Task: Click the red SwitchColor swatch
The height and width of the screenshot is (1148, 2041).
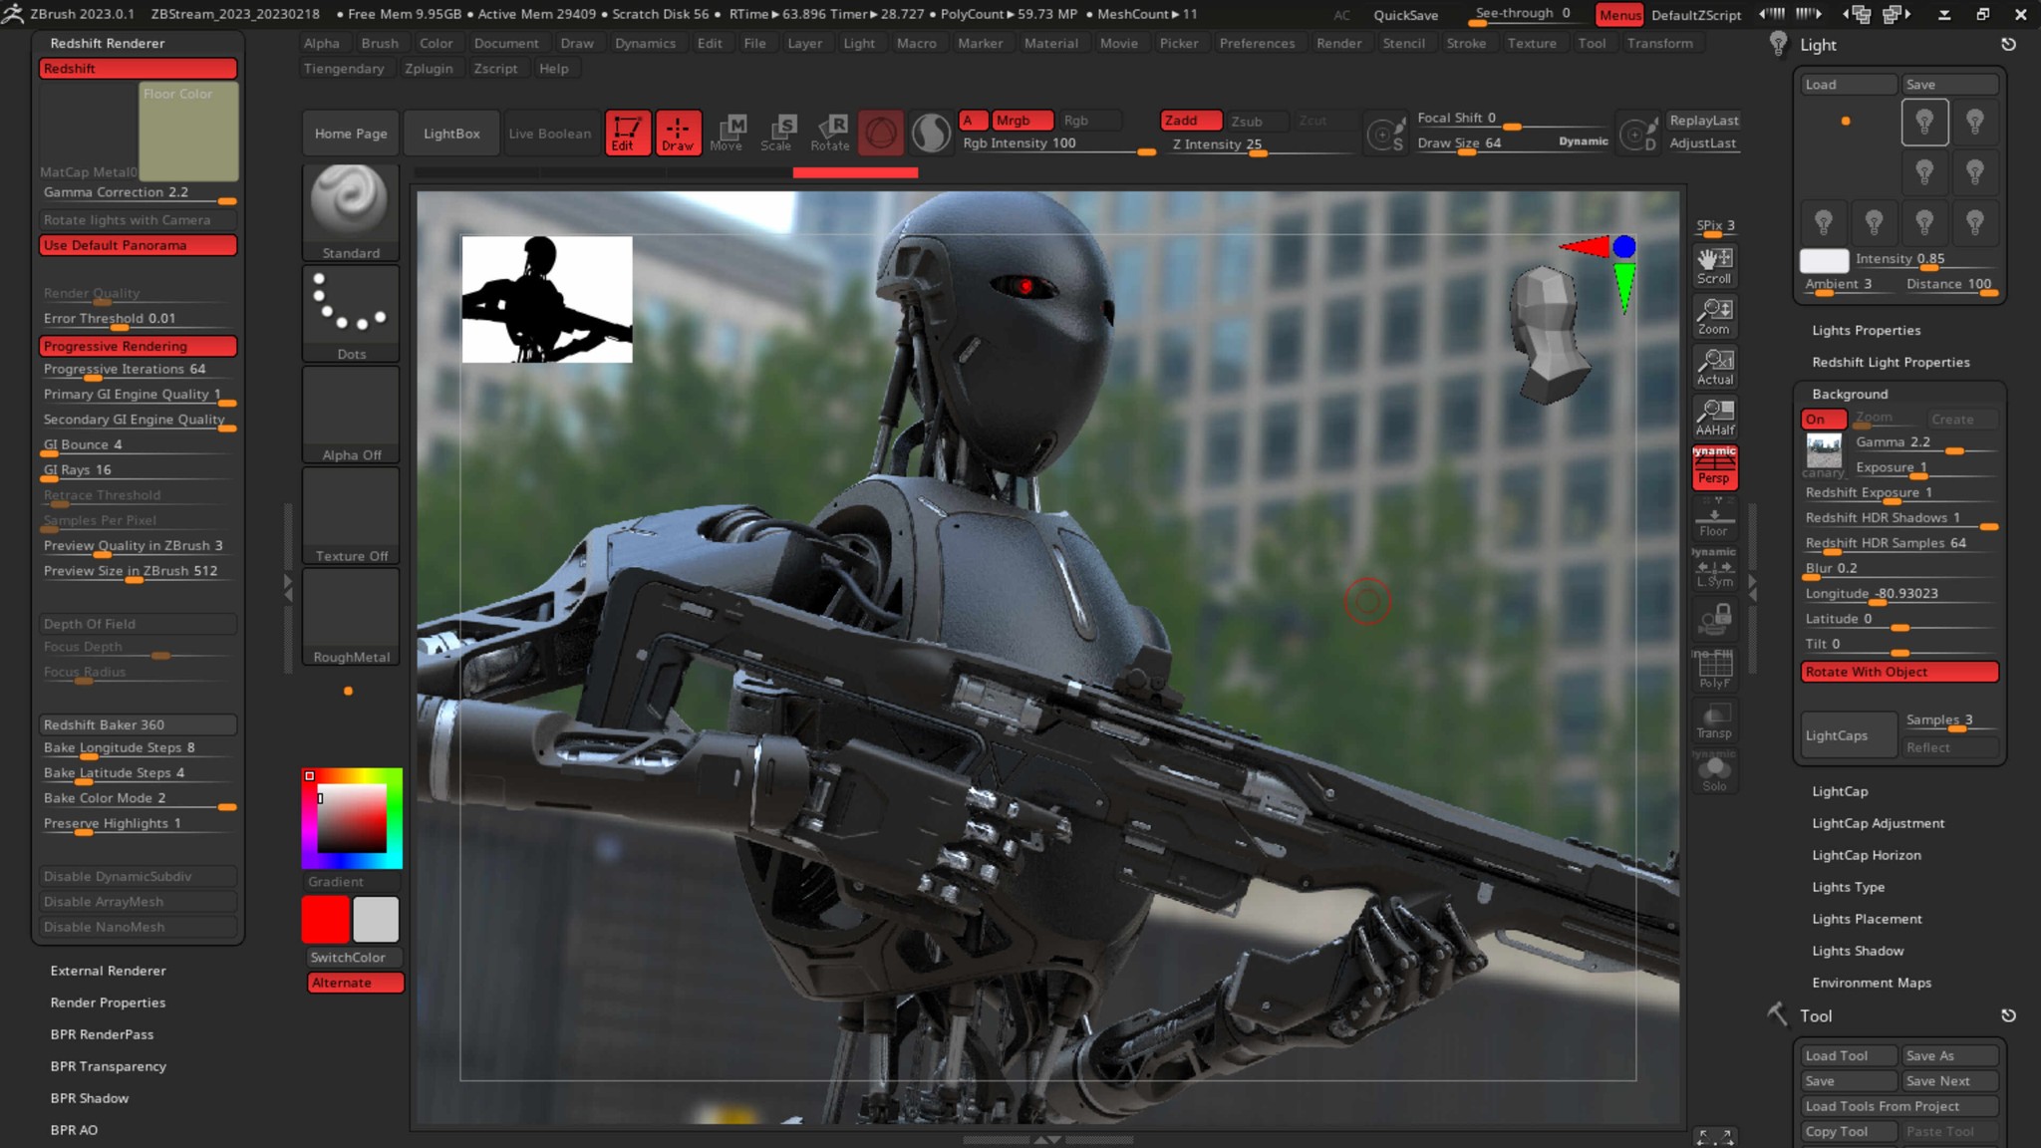Action: 324,919
